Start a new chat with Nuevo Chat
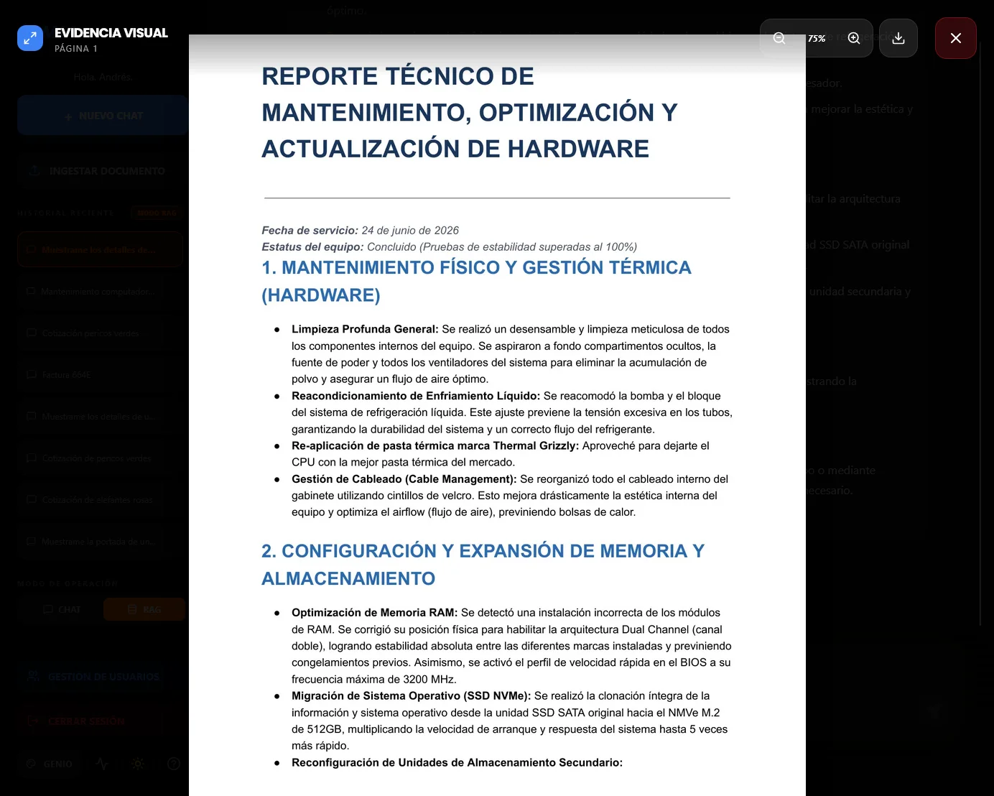The width and height of the screenshot is (994, 796). (103, 116)
